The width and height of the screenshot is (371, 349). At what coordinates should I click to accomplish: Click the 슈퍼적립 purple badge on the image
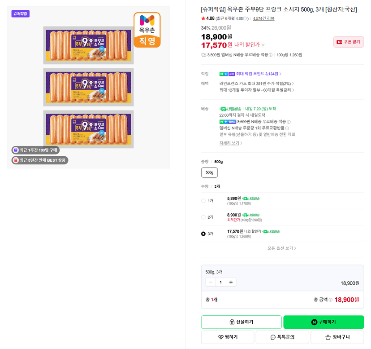tap(20, 14)
